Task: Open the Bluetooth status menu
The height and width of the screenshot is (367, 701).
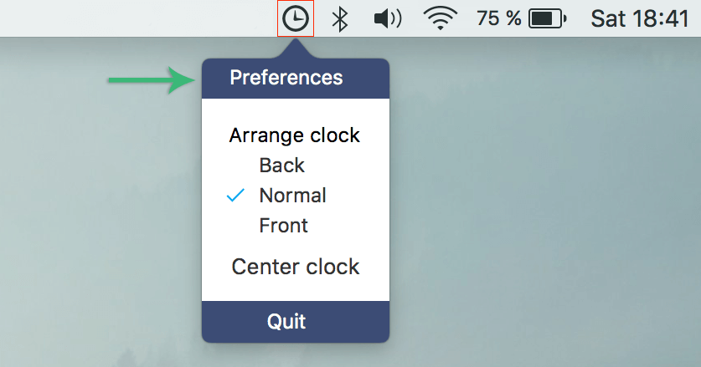Action: click(x=340, y=19)
